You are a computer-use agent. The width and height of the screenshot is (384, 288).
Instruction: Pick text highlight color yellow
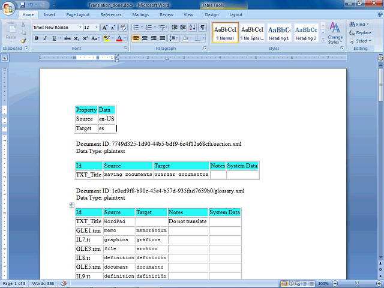107,38
